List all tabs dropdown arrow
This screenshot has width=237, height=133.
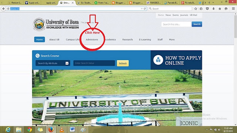pos(213,3)
